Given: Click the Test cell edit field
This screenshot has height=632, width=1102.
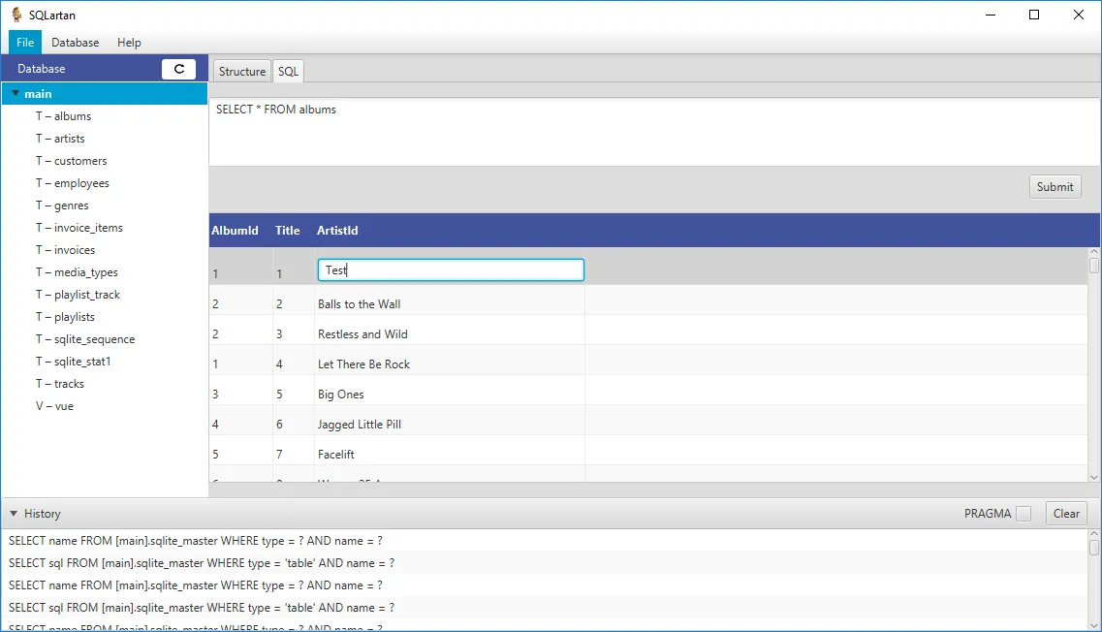Looking at the screenshot, I should point(451,269).
